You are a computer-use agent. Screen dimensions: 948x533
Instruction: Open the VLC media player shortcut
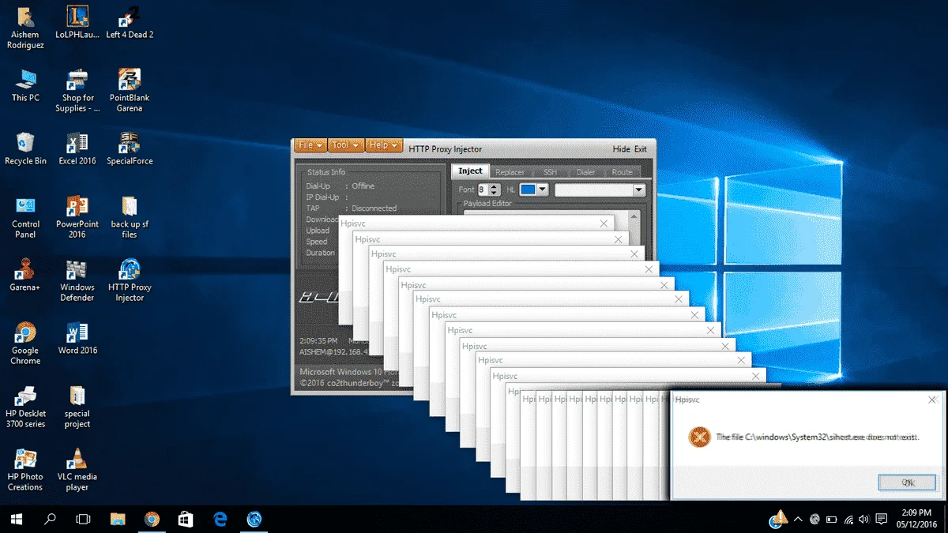77,469
